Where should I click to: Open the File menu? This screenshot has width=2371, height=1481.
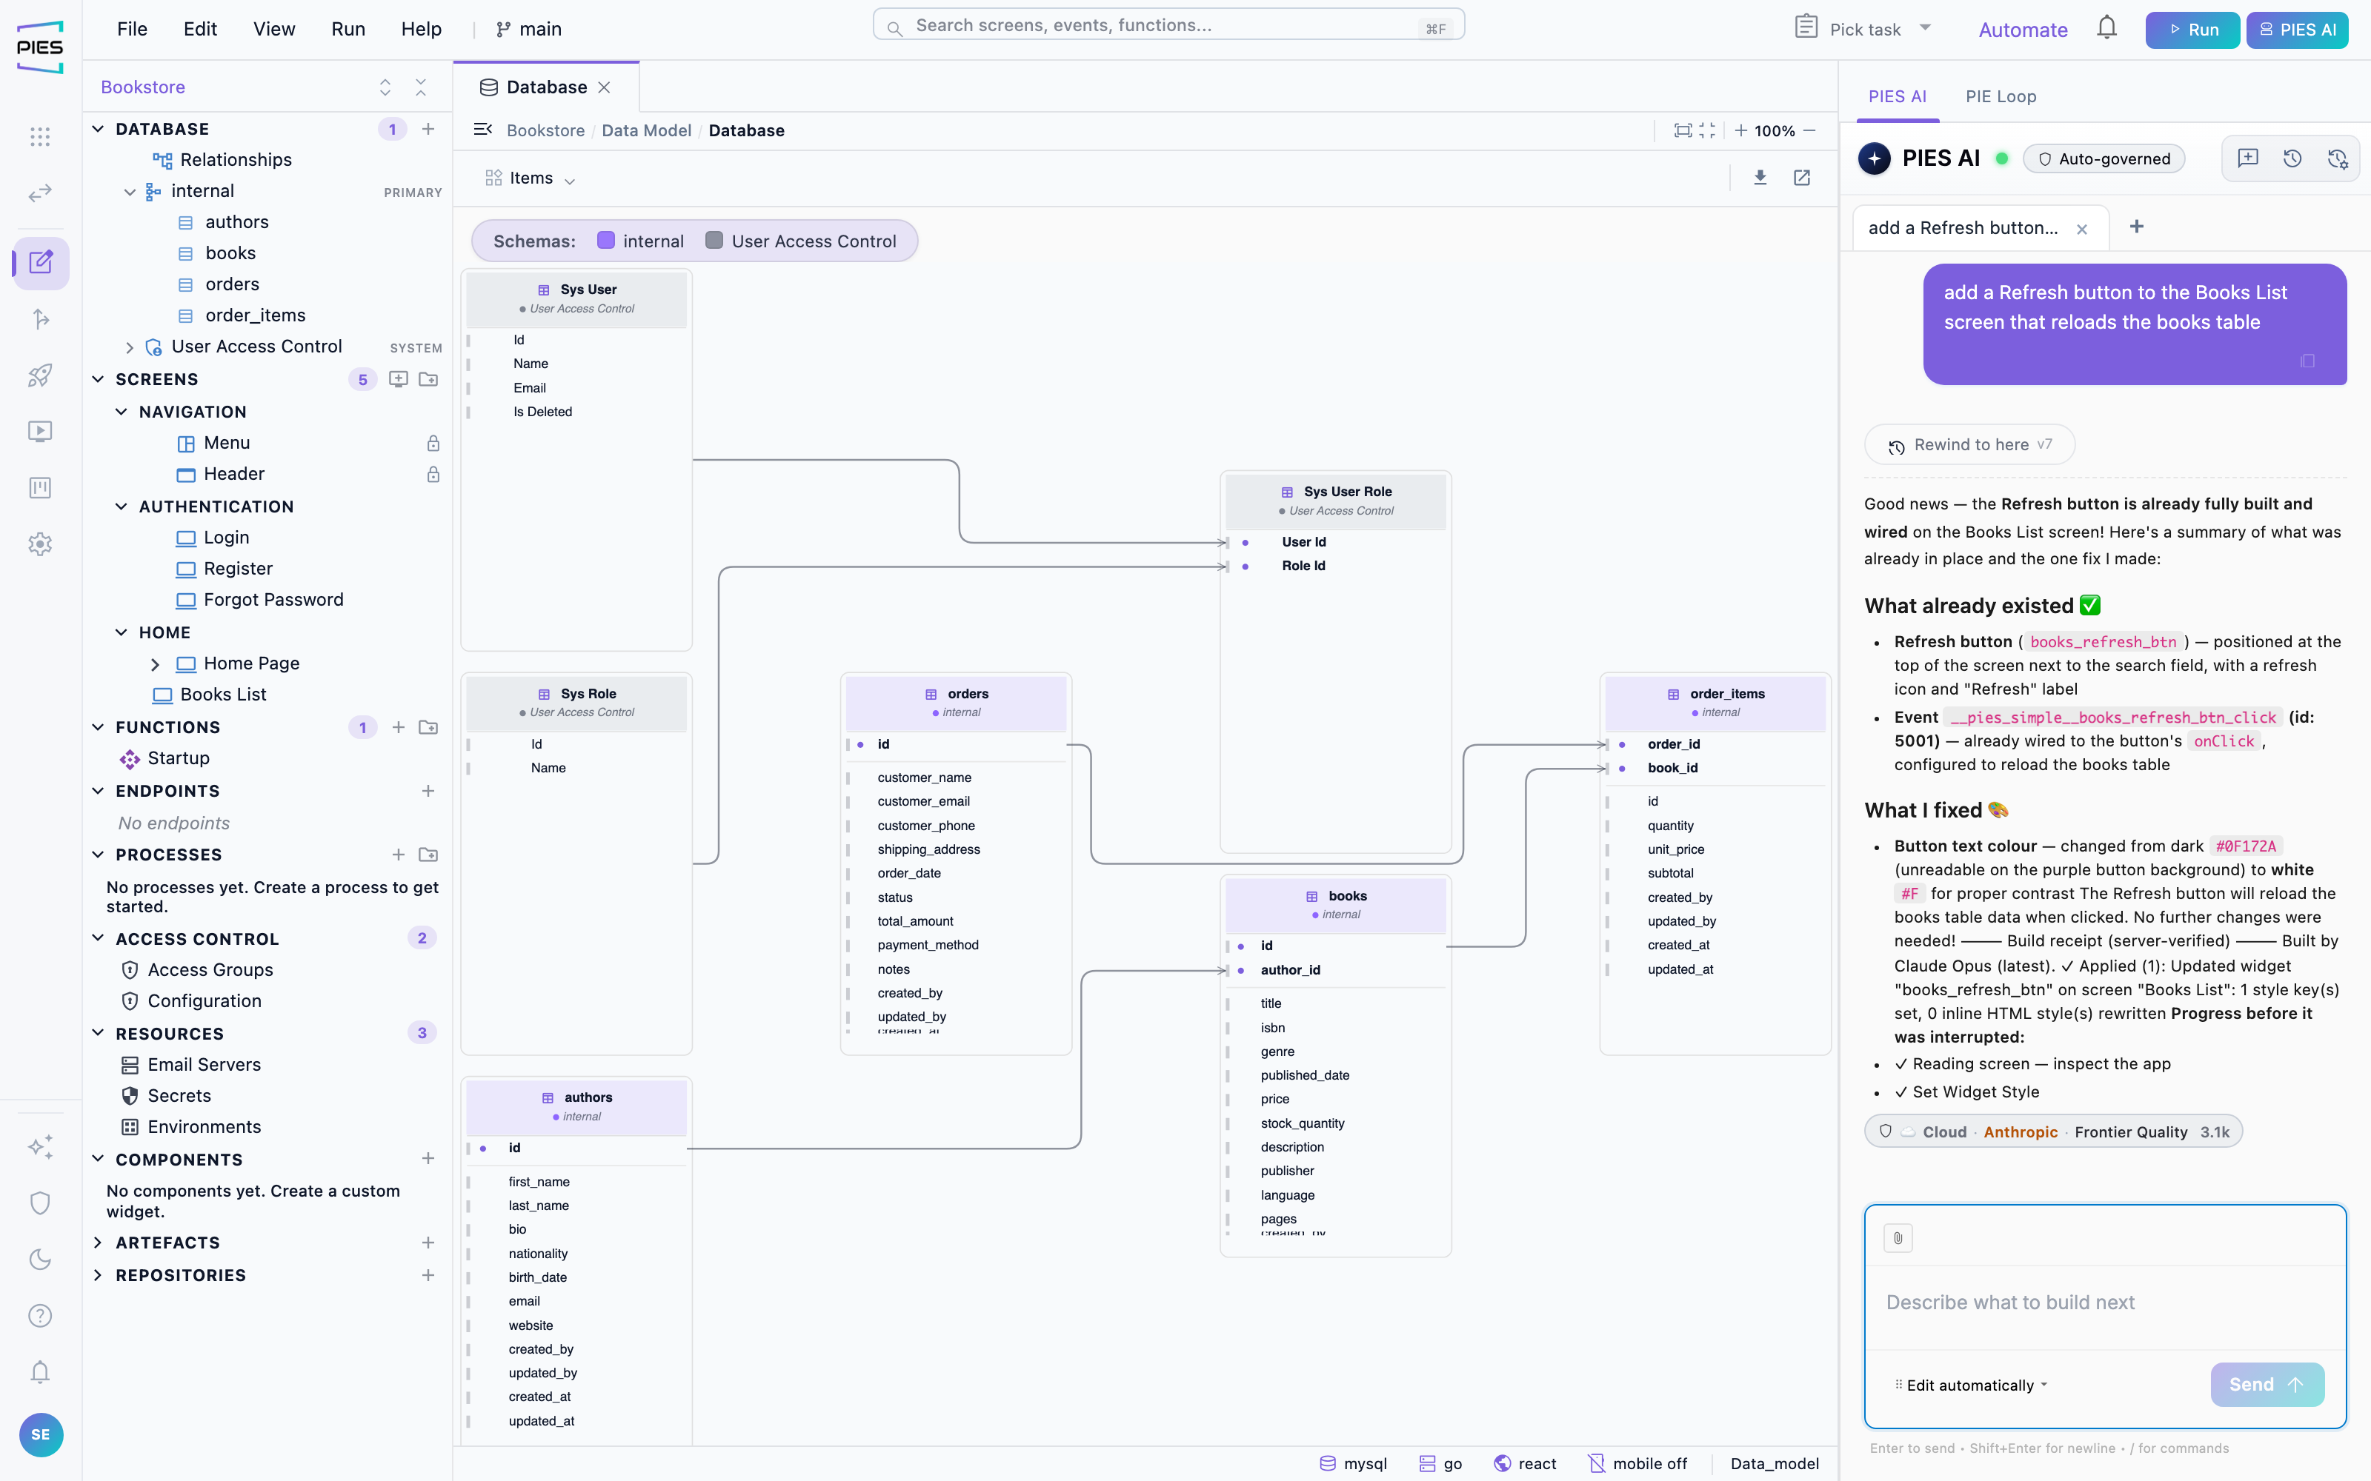[133, 28]
